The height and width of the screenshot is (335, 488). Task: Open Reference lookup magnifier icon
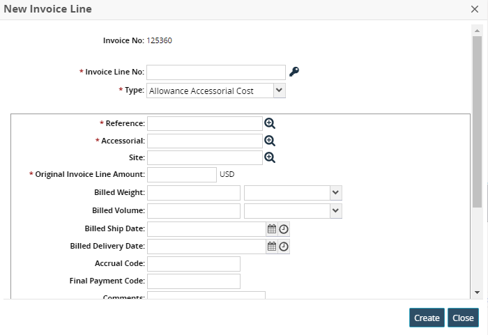[x=270, y=123]
